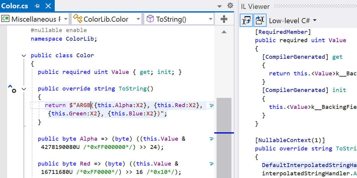Switch to the Color.cs tab
The width and height of the screenshot is (357, 178).
point(15,6)
